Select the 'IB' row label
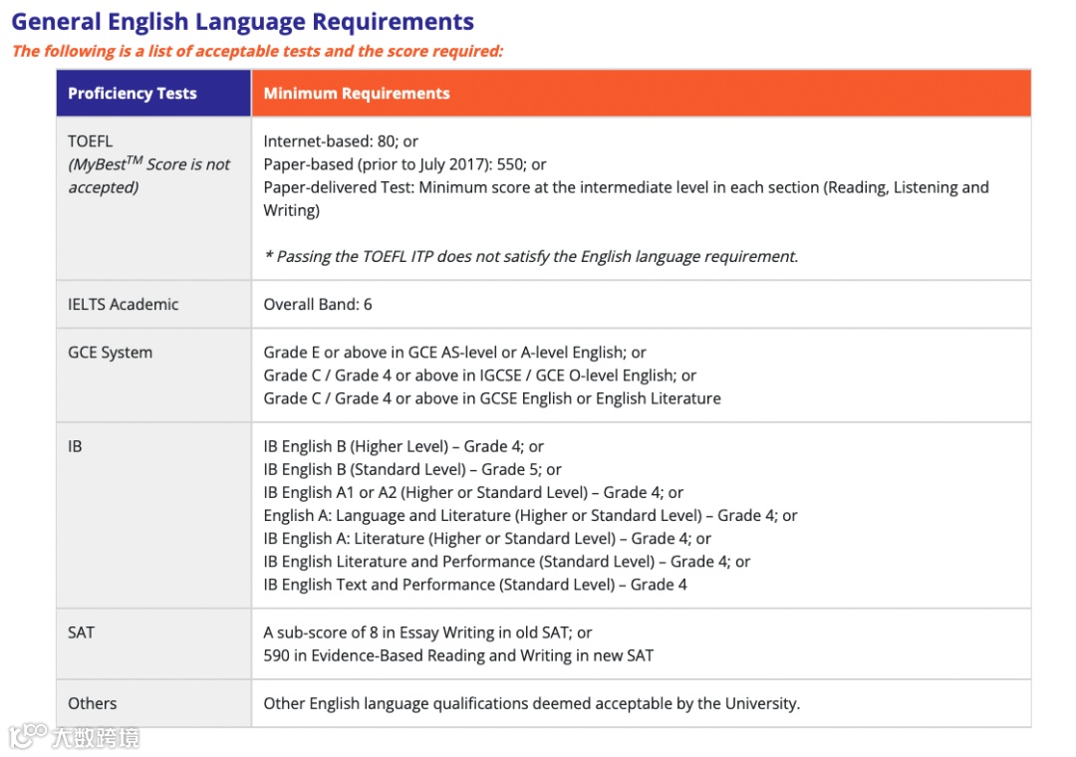The height and width of the screenshot is (757, 1076). coord(75,447)
